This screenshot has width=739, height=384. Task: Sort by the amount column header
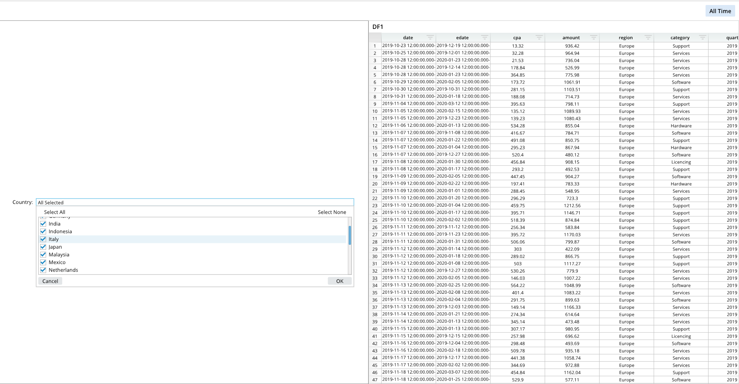point(571,38)
